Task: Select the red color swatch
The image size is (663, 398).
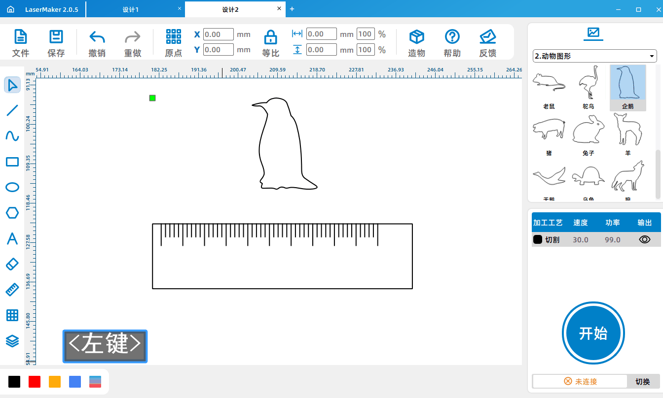Action: (35, 381)
